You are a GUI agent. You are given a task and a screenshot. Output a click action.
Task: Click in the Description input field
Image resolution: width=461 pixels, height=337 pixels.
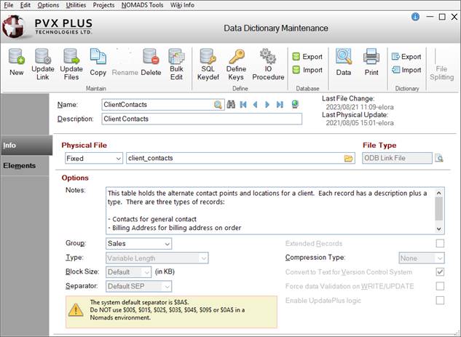(202, 119)
